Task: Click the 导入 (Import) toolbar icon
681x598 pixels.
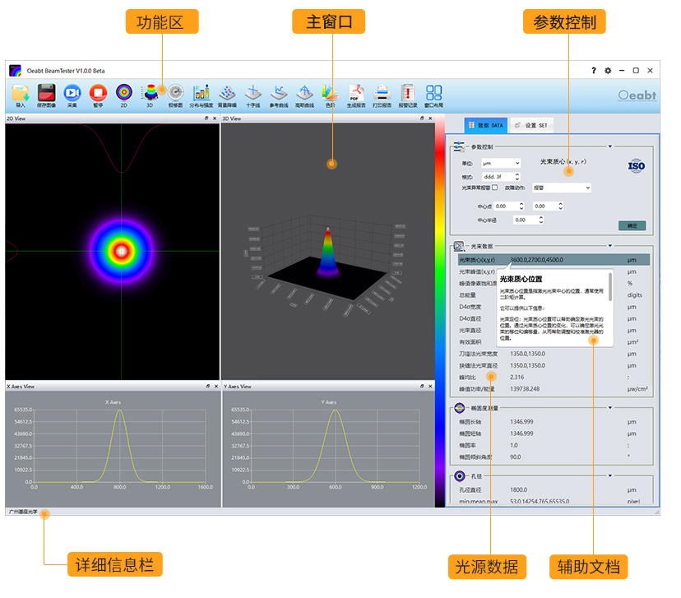Action: pos(21,95)
